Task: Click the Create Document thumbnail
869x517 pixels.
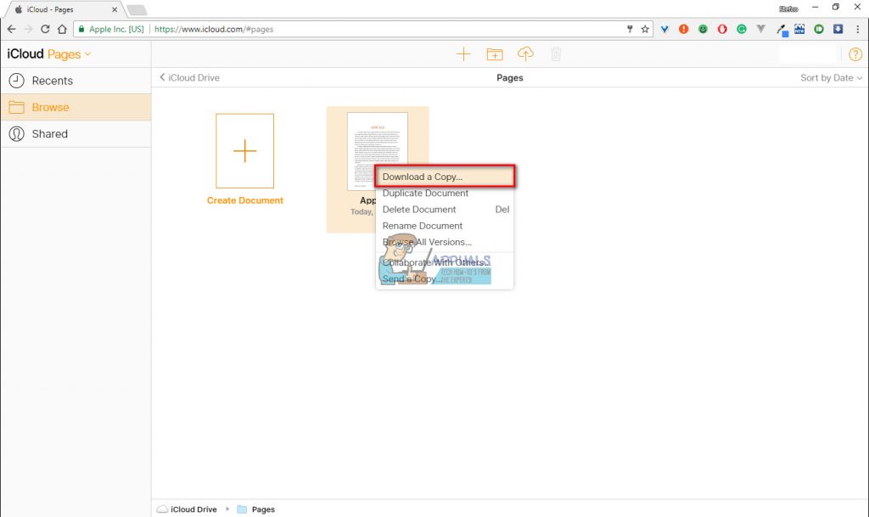Action: point(245,151)
